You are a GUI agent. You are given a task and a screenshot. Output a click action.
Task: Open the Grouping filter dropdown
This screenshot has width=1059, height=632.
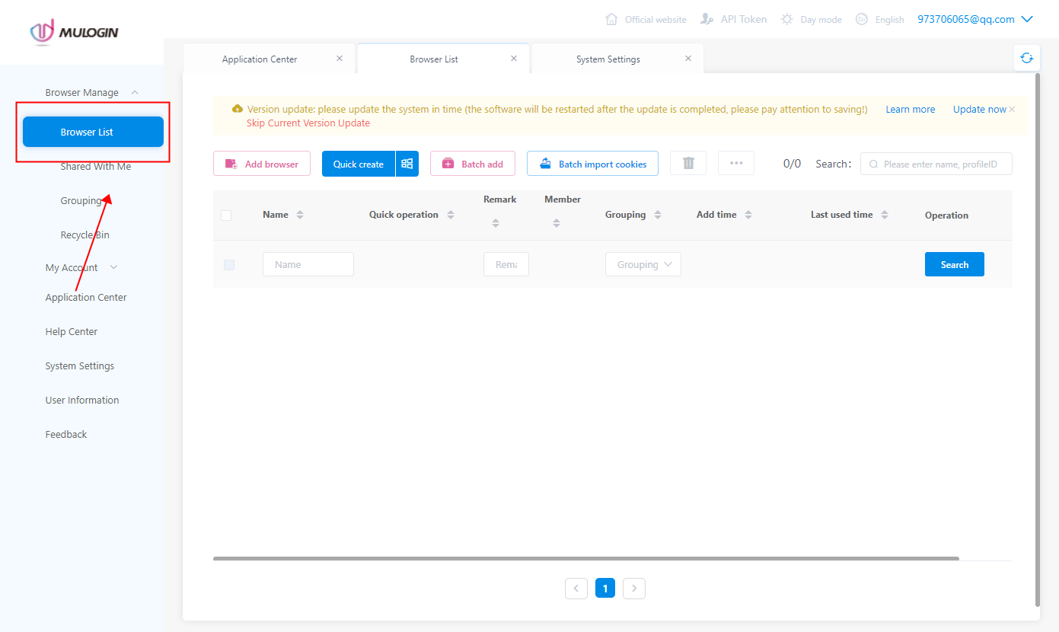[x=643, y=265]
